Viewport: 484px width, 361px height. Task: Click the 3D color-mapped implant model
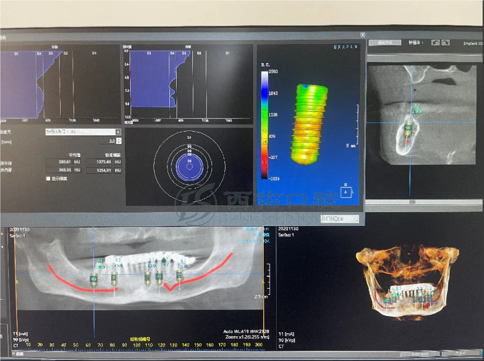pos(308,124)
